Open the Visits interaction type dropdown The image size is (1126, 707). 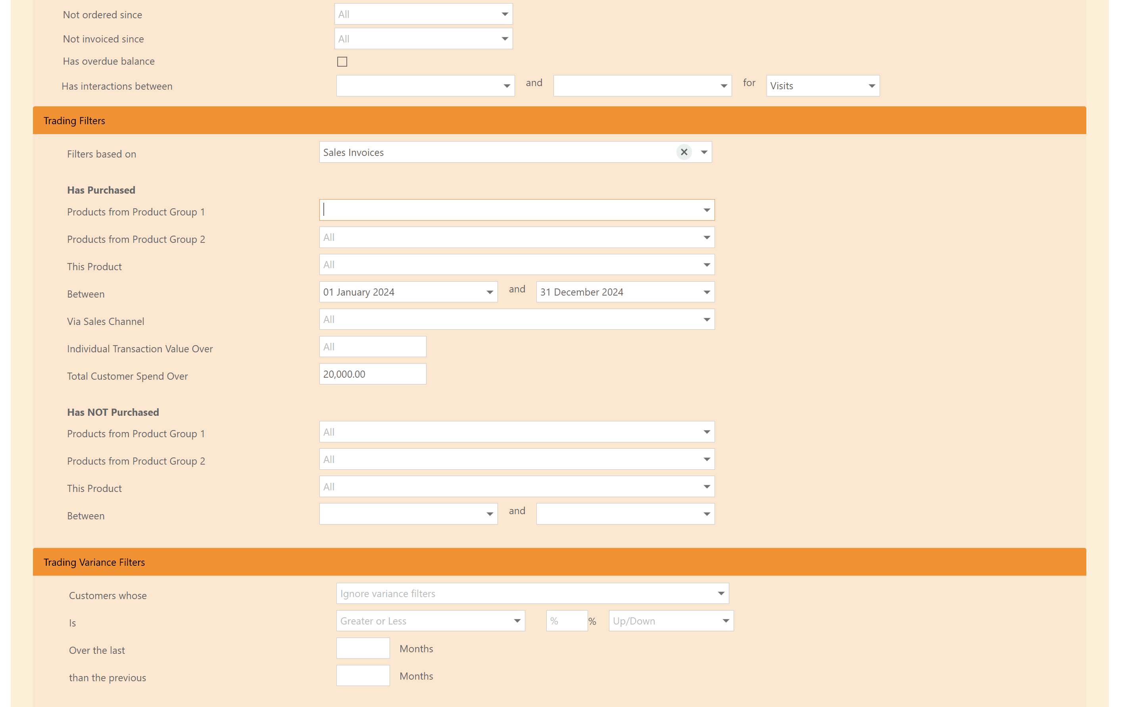823,86
